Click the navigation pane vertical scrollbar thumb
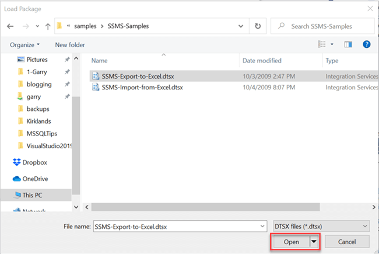Viewport: 379px width, 254px height. click(76, 145)
